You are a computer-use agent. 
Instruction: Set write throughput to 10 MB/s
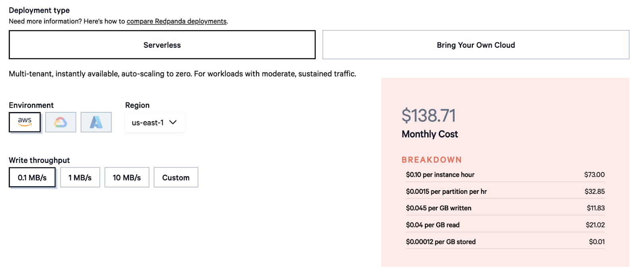point(127,178)
